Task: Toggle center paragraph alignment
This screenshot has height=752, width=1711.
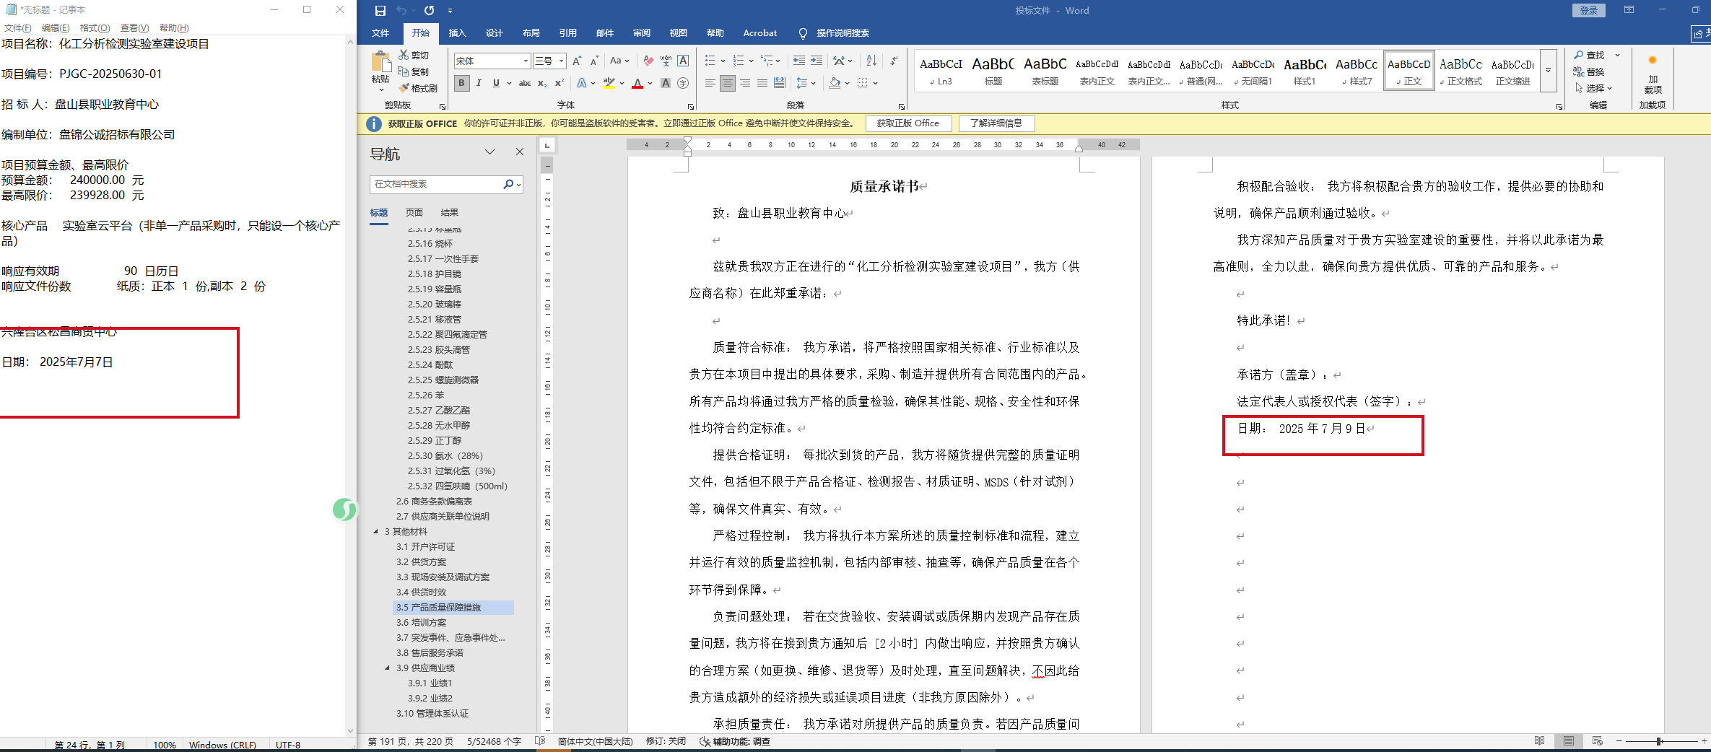Action: tap(728, 84)
